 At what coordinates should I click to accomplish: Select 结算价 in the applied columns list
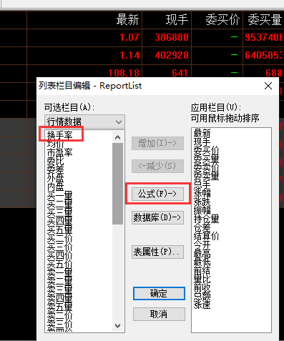coord(207,237)
